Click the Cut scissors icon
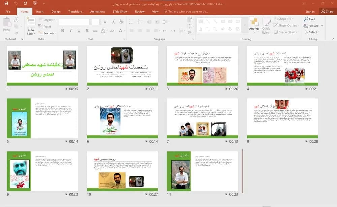The width and height of the screenshot is (337, 207). click(x=16, y=20)
